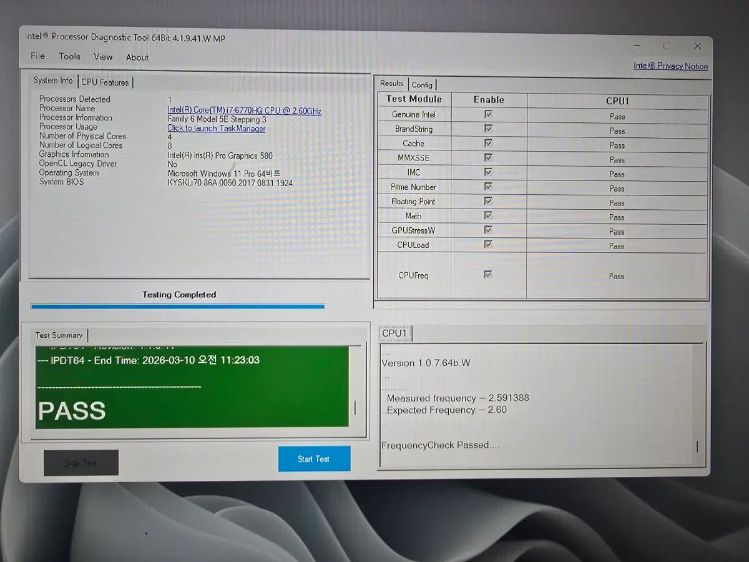
Task: Click the Intel Iris Pro Graphics 580 value
Action: [x=220, y=155]
